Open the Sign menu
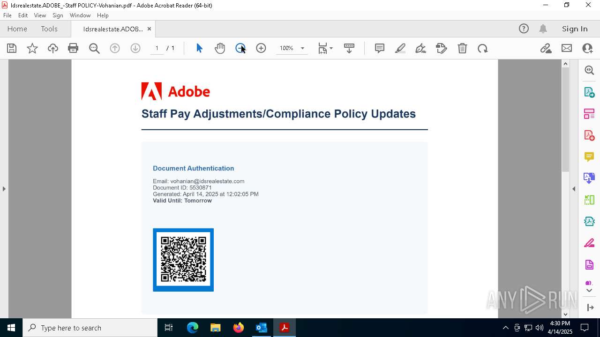The image size is (600, 337). coord(58,15)
